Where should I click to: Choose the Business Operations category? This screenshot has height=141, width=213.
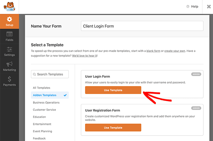click(x=46, y=102)
